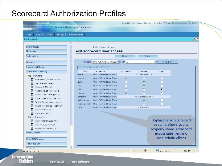The width and height of the screenshot is (222, 166).
Task: Expand the Units Of Measure section
Action: click(47, 139)
